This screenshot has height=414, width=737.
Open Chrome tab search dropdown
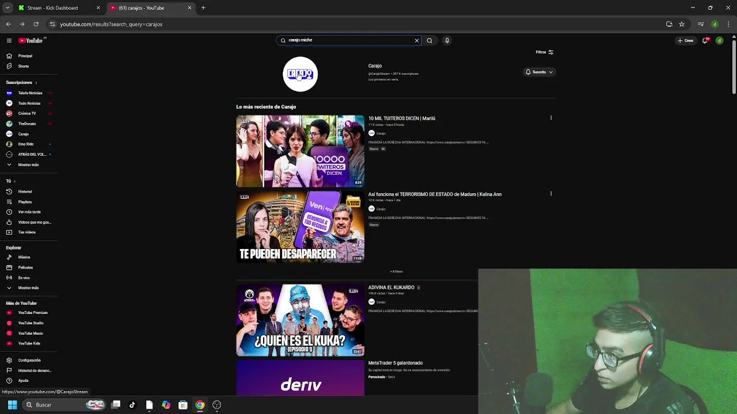[x=7, y=7]
